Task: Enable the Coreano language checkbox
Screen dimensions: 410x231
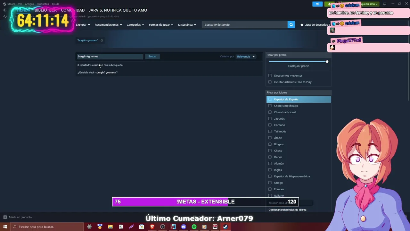Action: tap(270, 125)
